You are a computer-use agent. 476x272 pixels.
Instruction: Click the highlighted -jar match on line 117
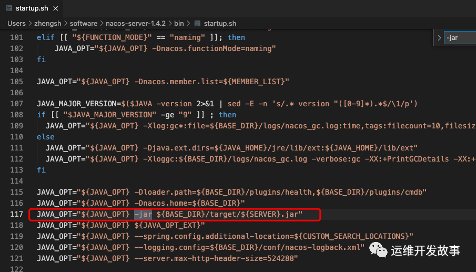(143, 214)
